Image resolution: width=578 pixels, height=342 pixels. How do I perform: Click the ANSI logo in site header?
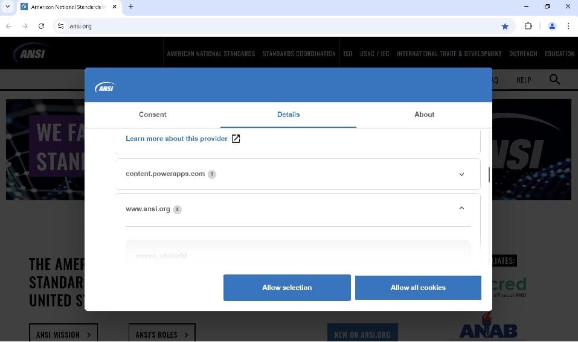pos(30,53)
